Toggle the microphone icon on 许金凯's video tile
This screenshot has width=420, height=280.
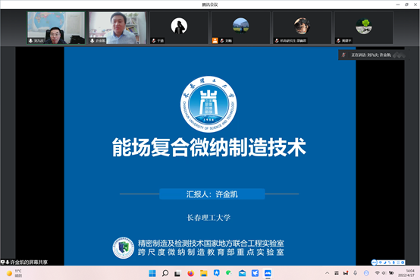click(x=92, y=41)
